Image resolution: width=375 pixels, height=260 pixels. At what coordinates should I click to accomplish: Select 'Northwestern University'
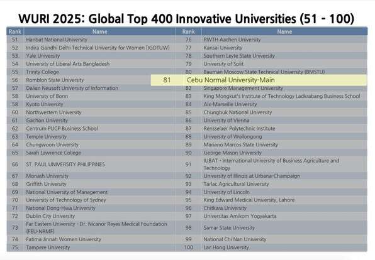click(53, 112)
